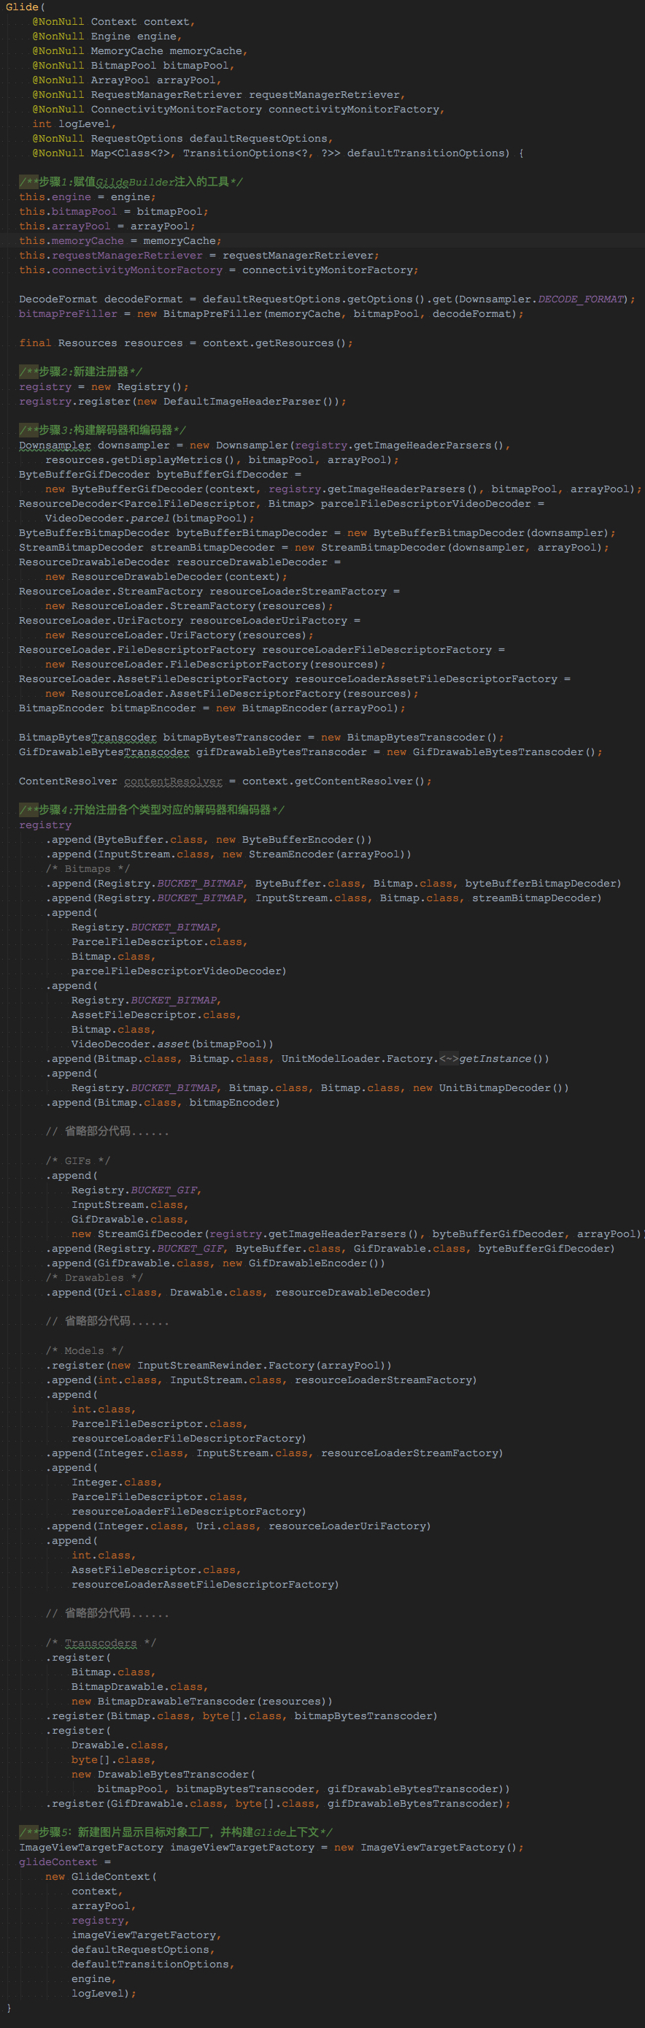Click the 'this.arrayPool = arrayPool;' line
The width and height of the screenshot is (645, 2028).
107,226
